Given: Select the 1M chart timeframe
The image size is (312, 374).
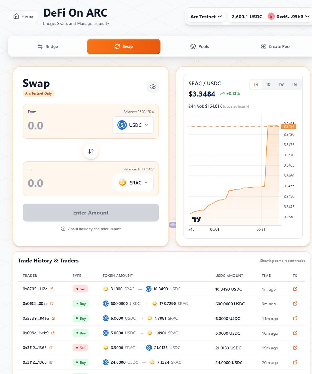Looking at the screenshot, I should [294, 85].
